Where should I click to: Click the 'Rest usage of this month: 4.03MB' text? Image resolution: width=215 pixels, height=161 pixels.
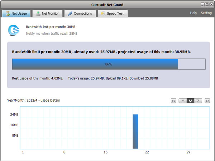click(x=38, y=78)
